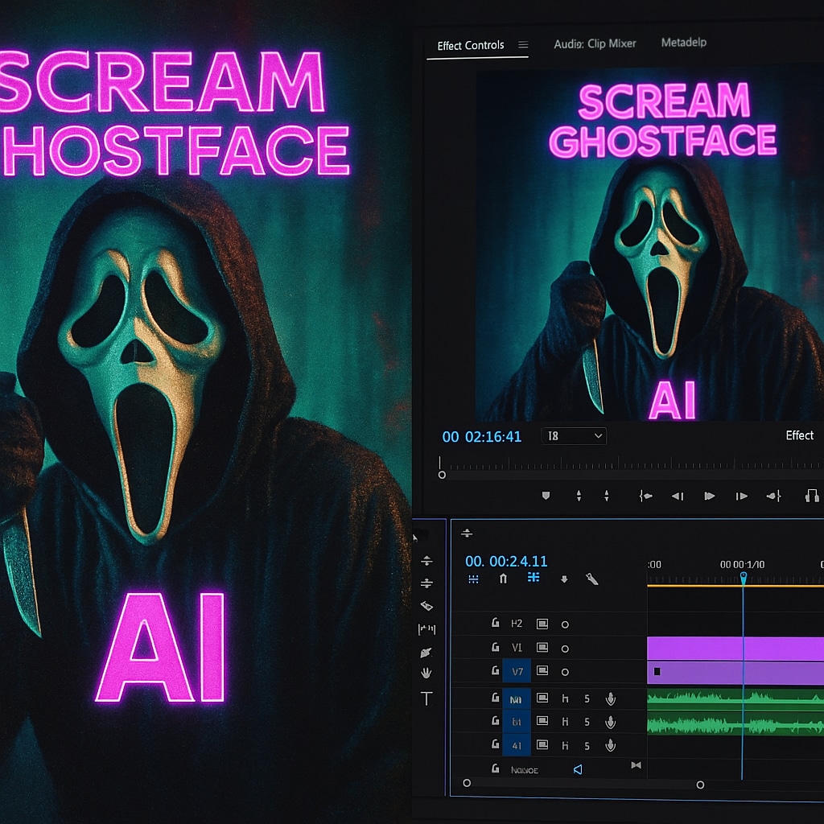Step forward one frame in the monitor
The height and width of the screenshot is (824, 824).
(x=741, y=496)
